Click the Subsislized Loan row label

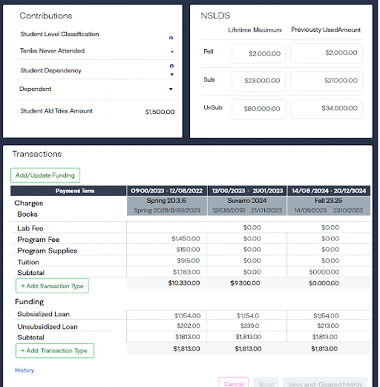click(x=44, y=314)
